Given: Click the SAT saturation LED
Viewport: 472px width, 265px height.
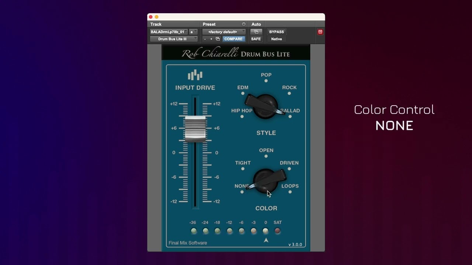Looking at the screenshot, I should pyautogui.click(x=278, y=231).
